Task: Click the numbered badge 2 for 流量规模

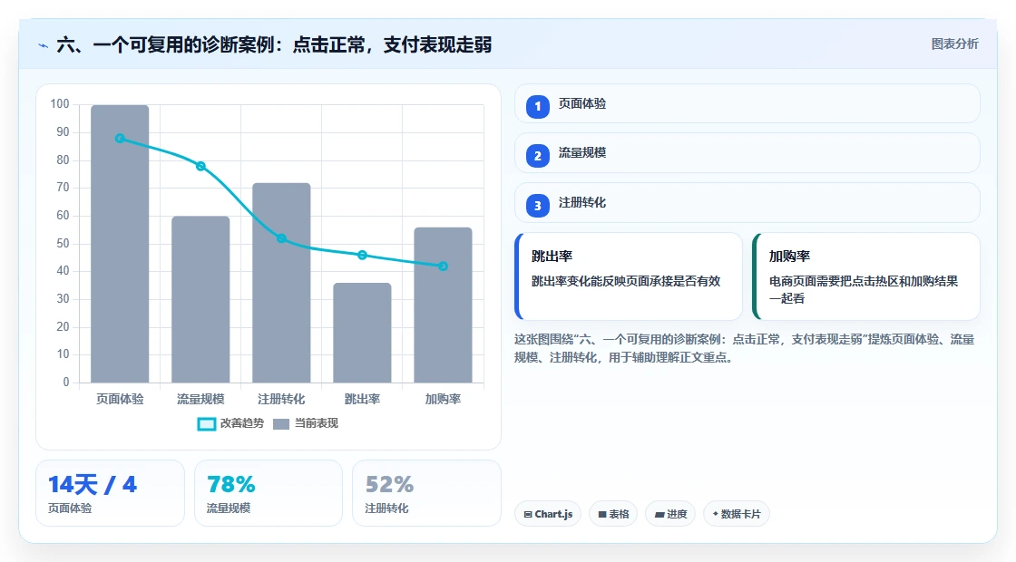Action: pyautogui.click(x=538, y=156)
